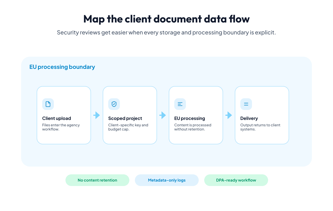Click text Client-specific key and budget cap

[128, 127]
